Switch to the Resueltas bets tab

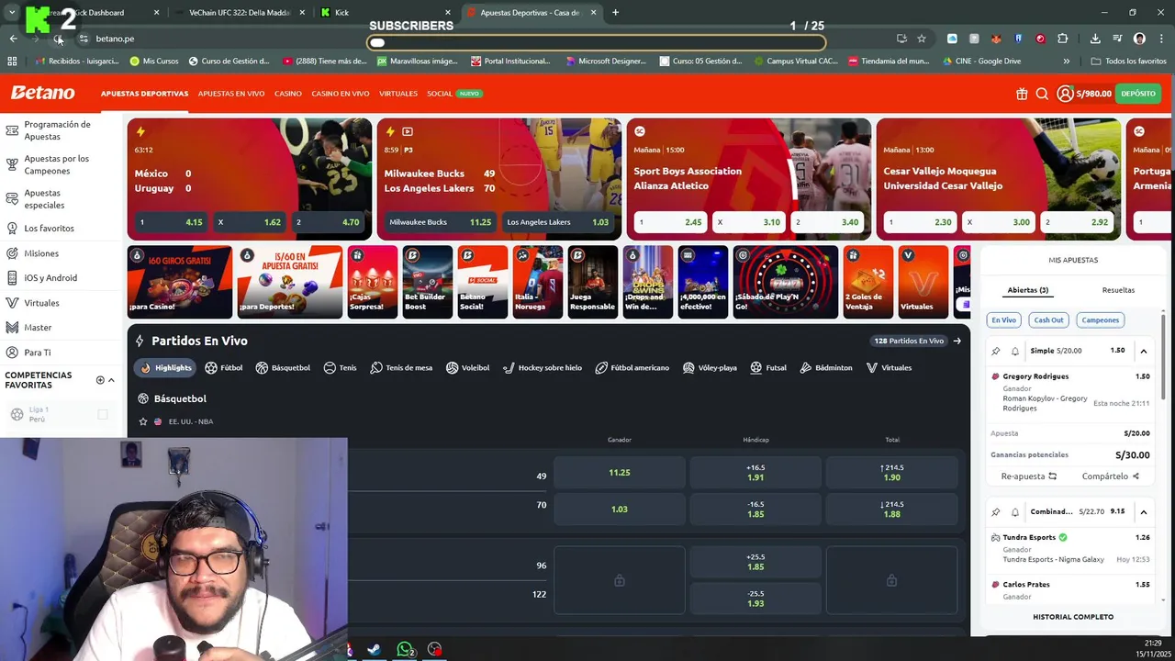(1118, 290)
